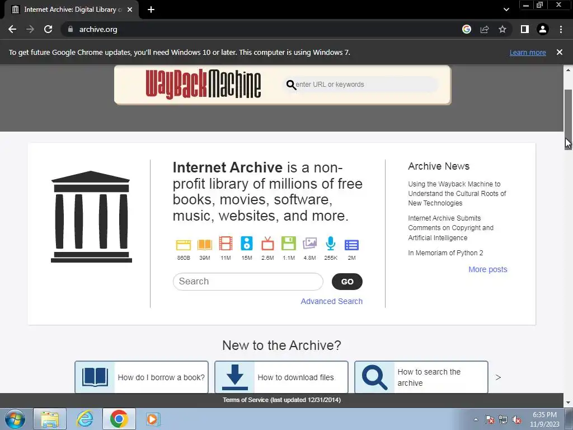573x430 pixels.
Task: Launch Internet Explorer from the taskbar
Action: coord(84,419)
